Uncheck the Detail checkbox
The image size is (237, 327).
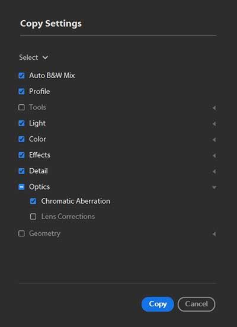click(x=21, y=171)
